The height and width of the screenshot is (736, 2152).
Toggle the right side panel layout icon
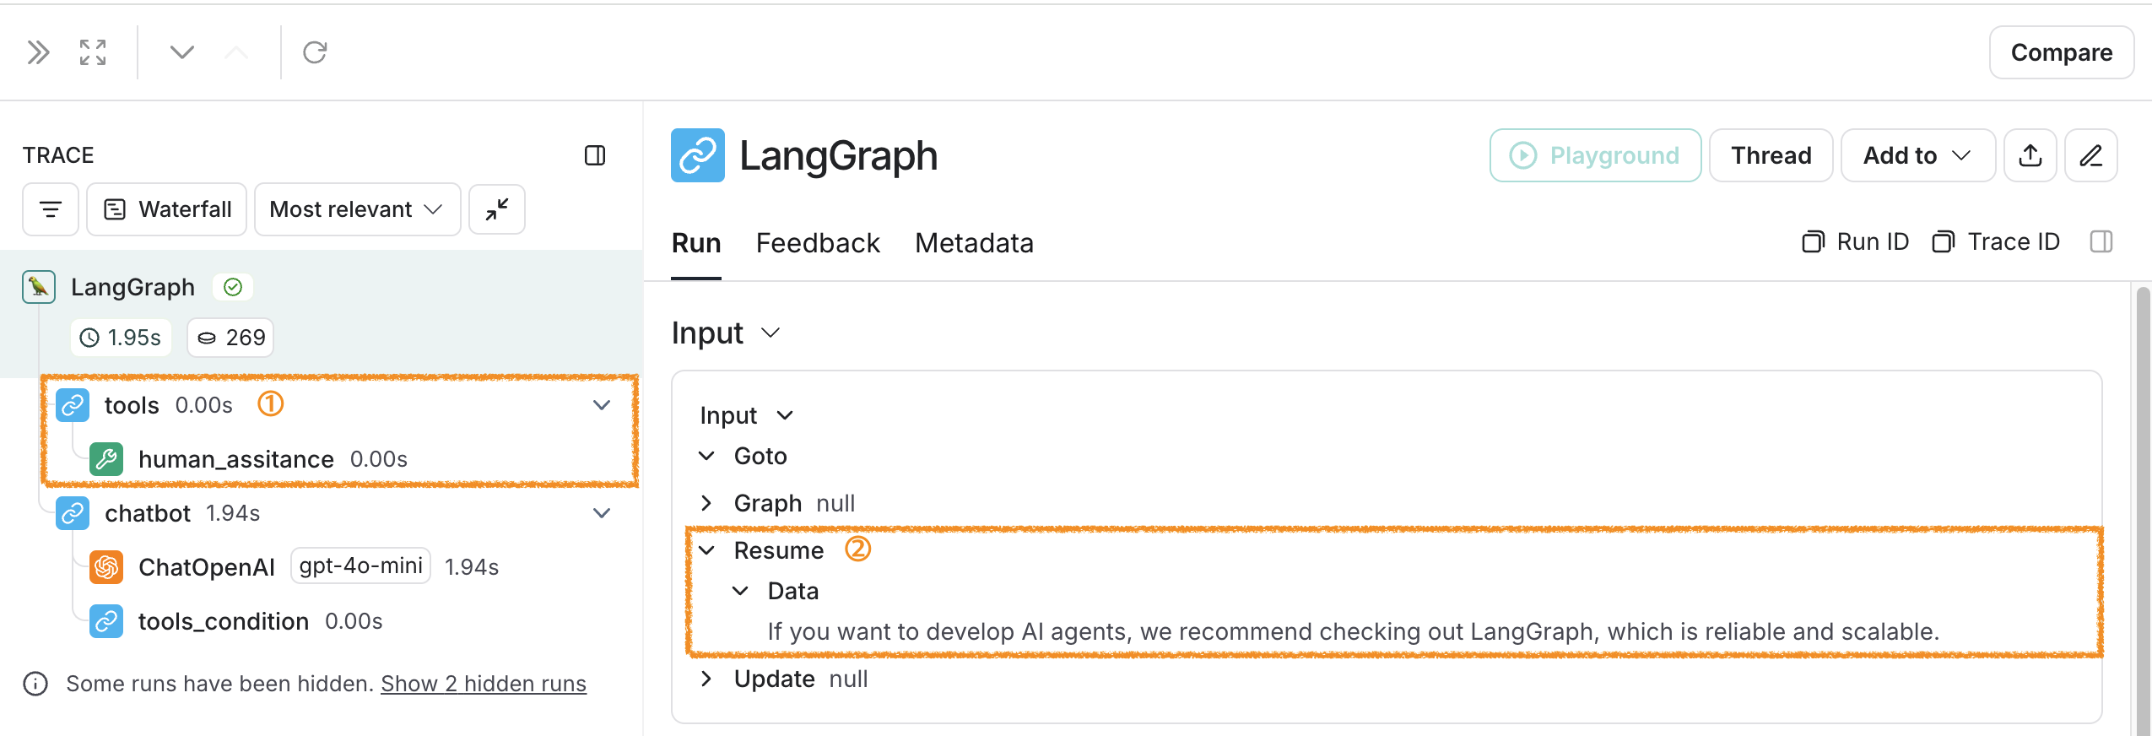[2101, 242]
